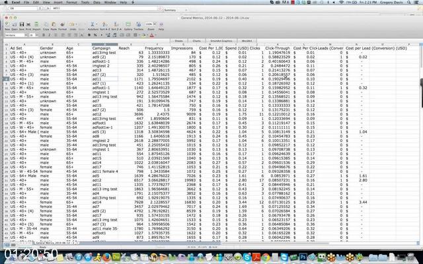Switch to the Sheets tab

point(179,41)
